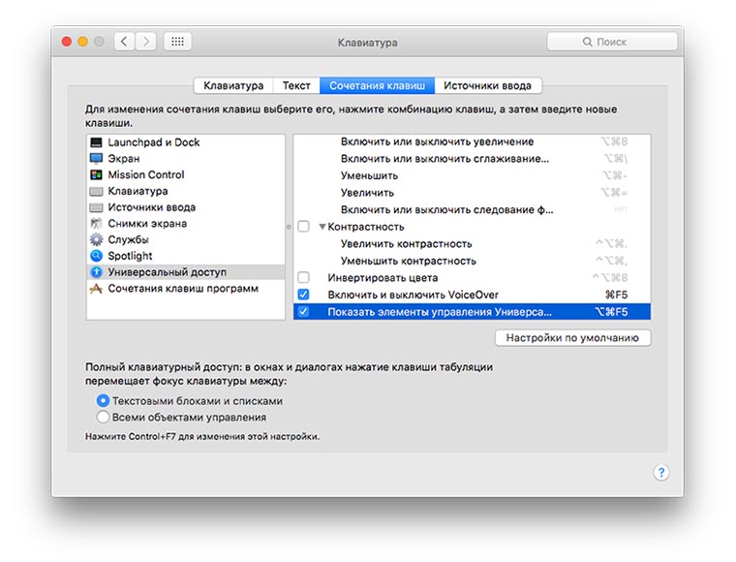Image resolution: width=736 pixels, height=562 pixels.
Task: Select Уменьшить контрастность row
Action: (472, 261)
